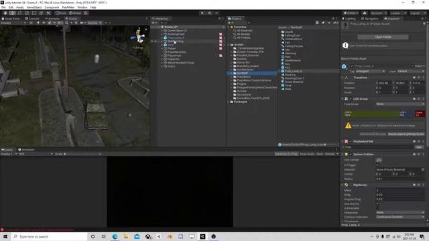Switch to the Lighting tab
Viewport: 429px width, 241px height.
coord(349,19)
